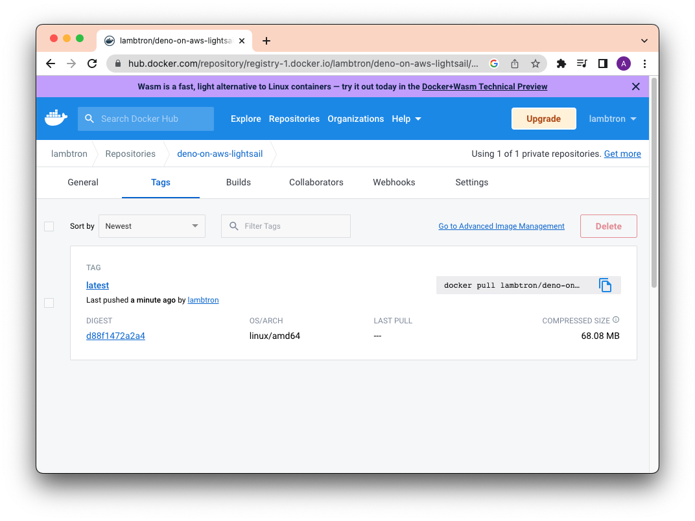
Task: Select the checkbox for the latest tag
Action: 49,303
